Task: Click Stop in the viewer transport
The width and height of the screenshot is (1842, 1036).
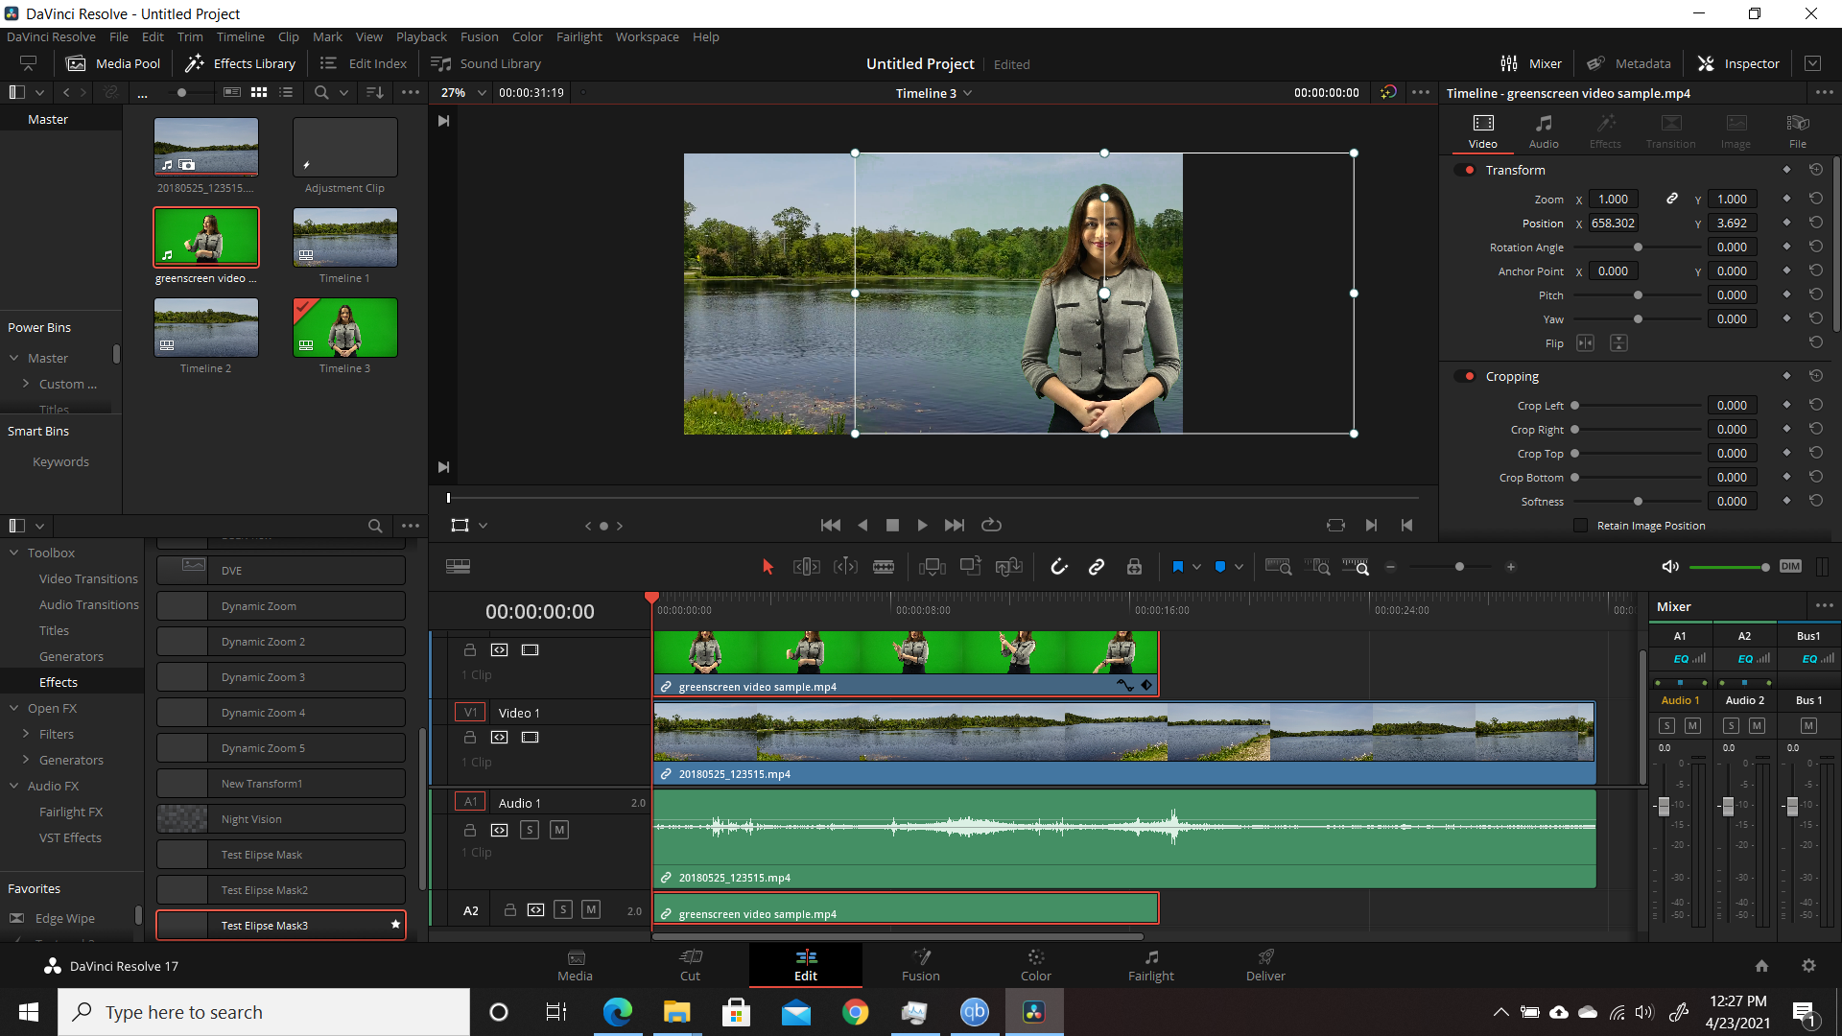Action: click(x=892, y=525)
